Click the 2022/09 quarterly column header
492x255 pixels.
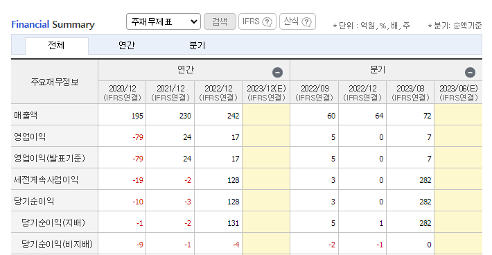tap(314, 93)
